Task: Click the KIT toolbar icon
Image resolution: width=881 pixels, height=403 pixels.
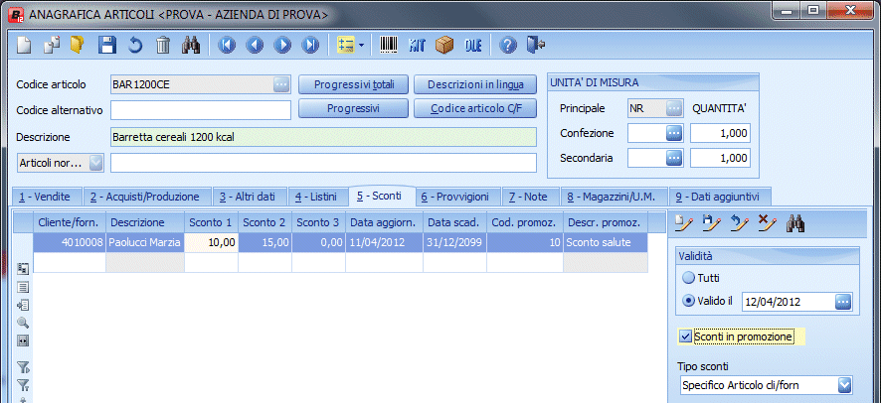Action: [x=417, y=46]
